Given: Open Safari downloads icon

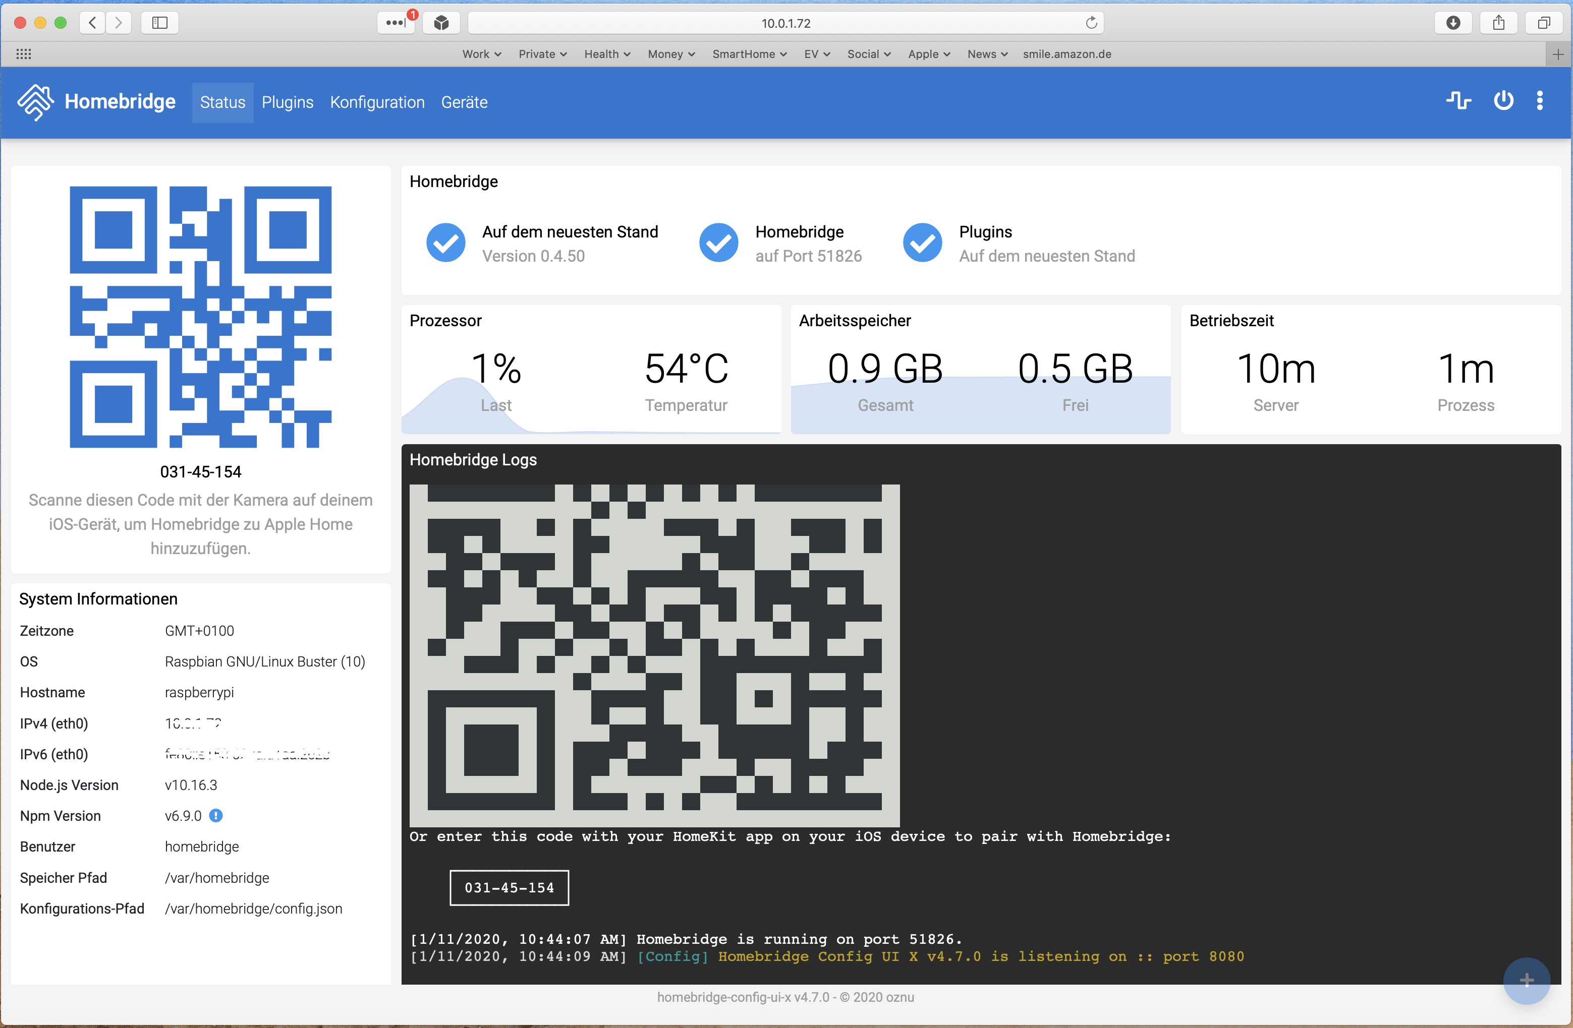Looking at the screenshot, I should coord(1453,23).
